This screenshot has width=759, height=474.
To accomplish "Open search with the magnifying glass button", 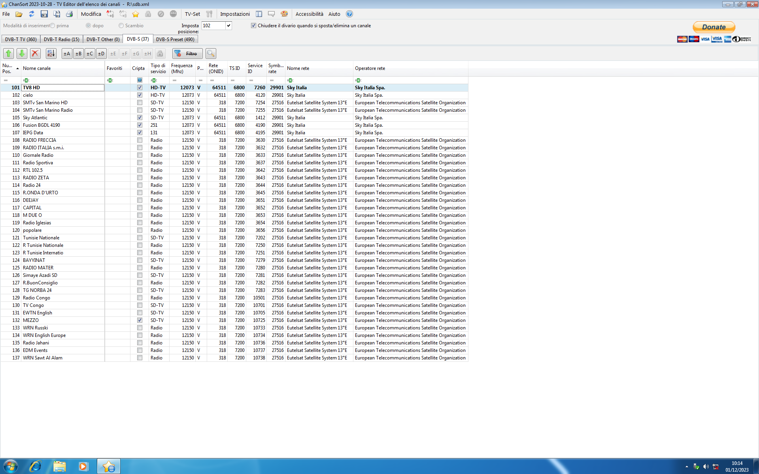I will [x=211, y=53].
